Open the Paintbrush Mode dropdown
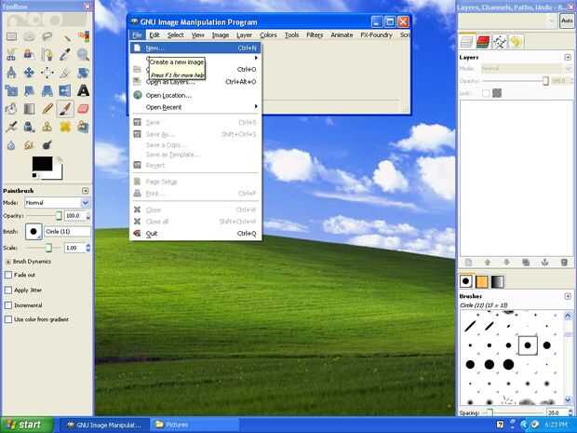This screenshot has width=577, height=433. coord(57,202)
